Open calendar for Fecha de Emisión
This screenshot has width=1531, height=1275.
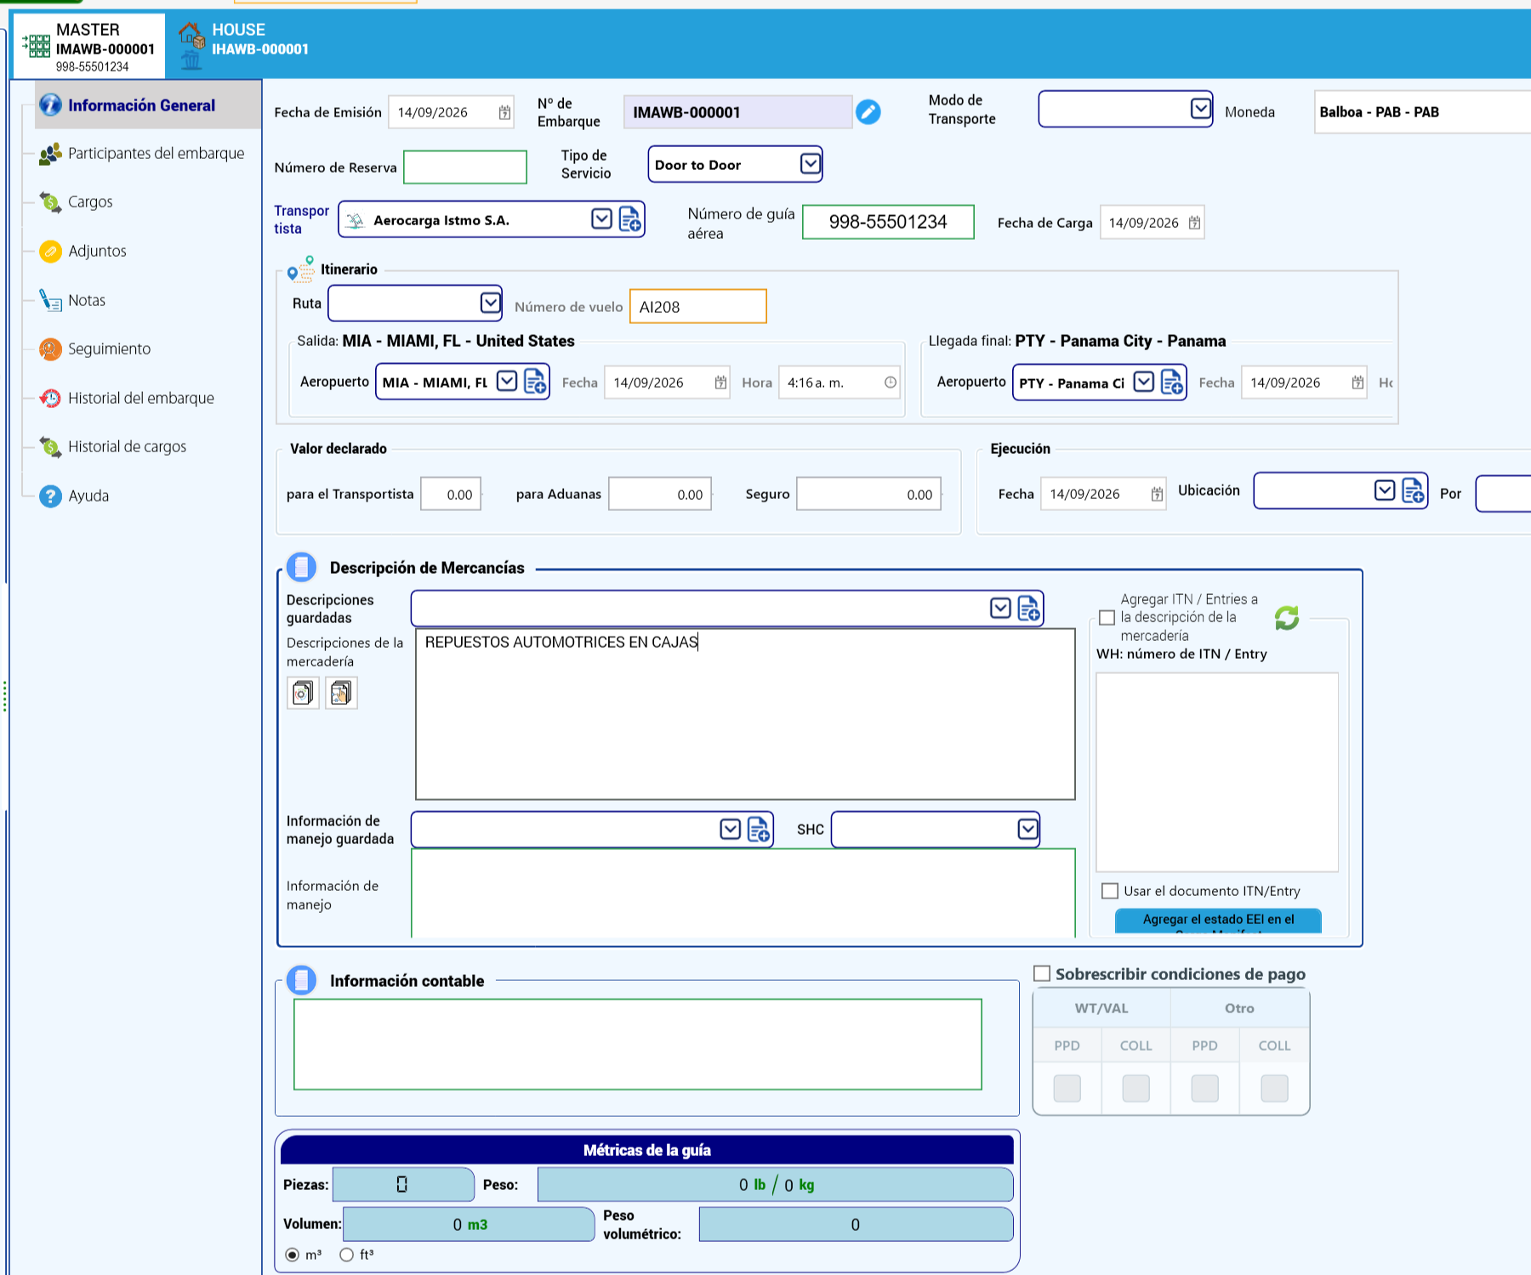pos(504,112)
